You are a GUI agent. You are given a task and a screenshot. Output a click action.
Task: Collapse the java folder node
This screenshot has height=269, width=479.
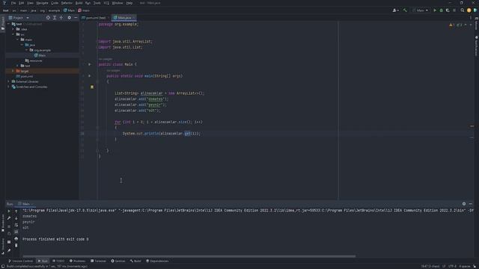click(22, 45)
